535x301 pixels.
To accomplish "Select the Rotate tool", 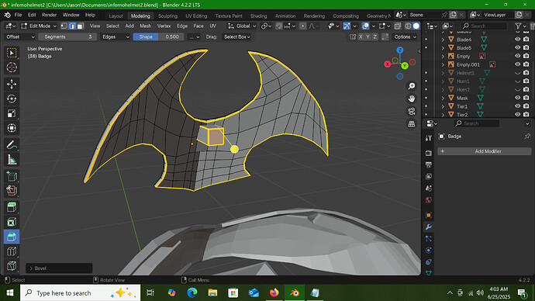I will [x=12, y=99].
